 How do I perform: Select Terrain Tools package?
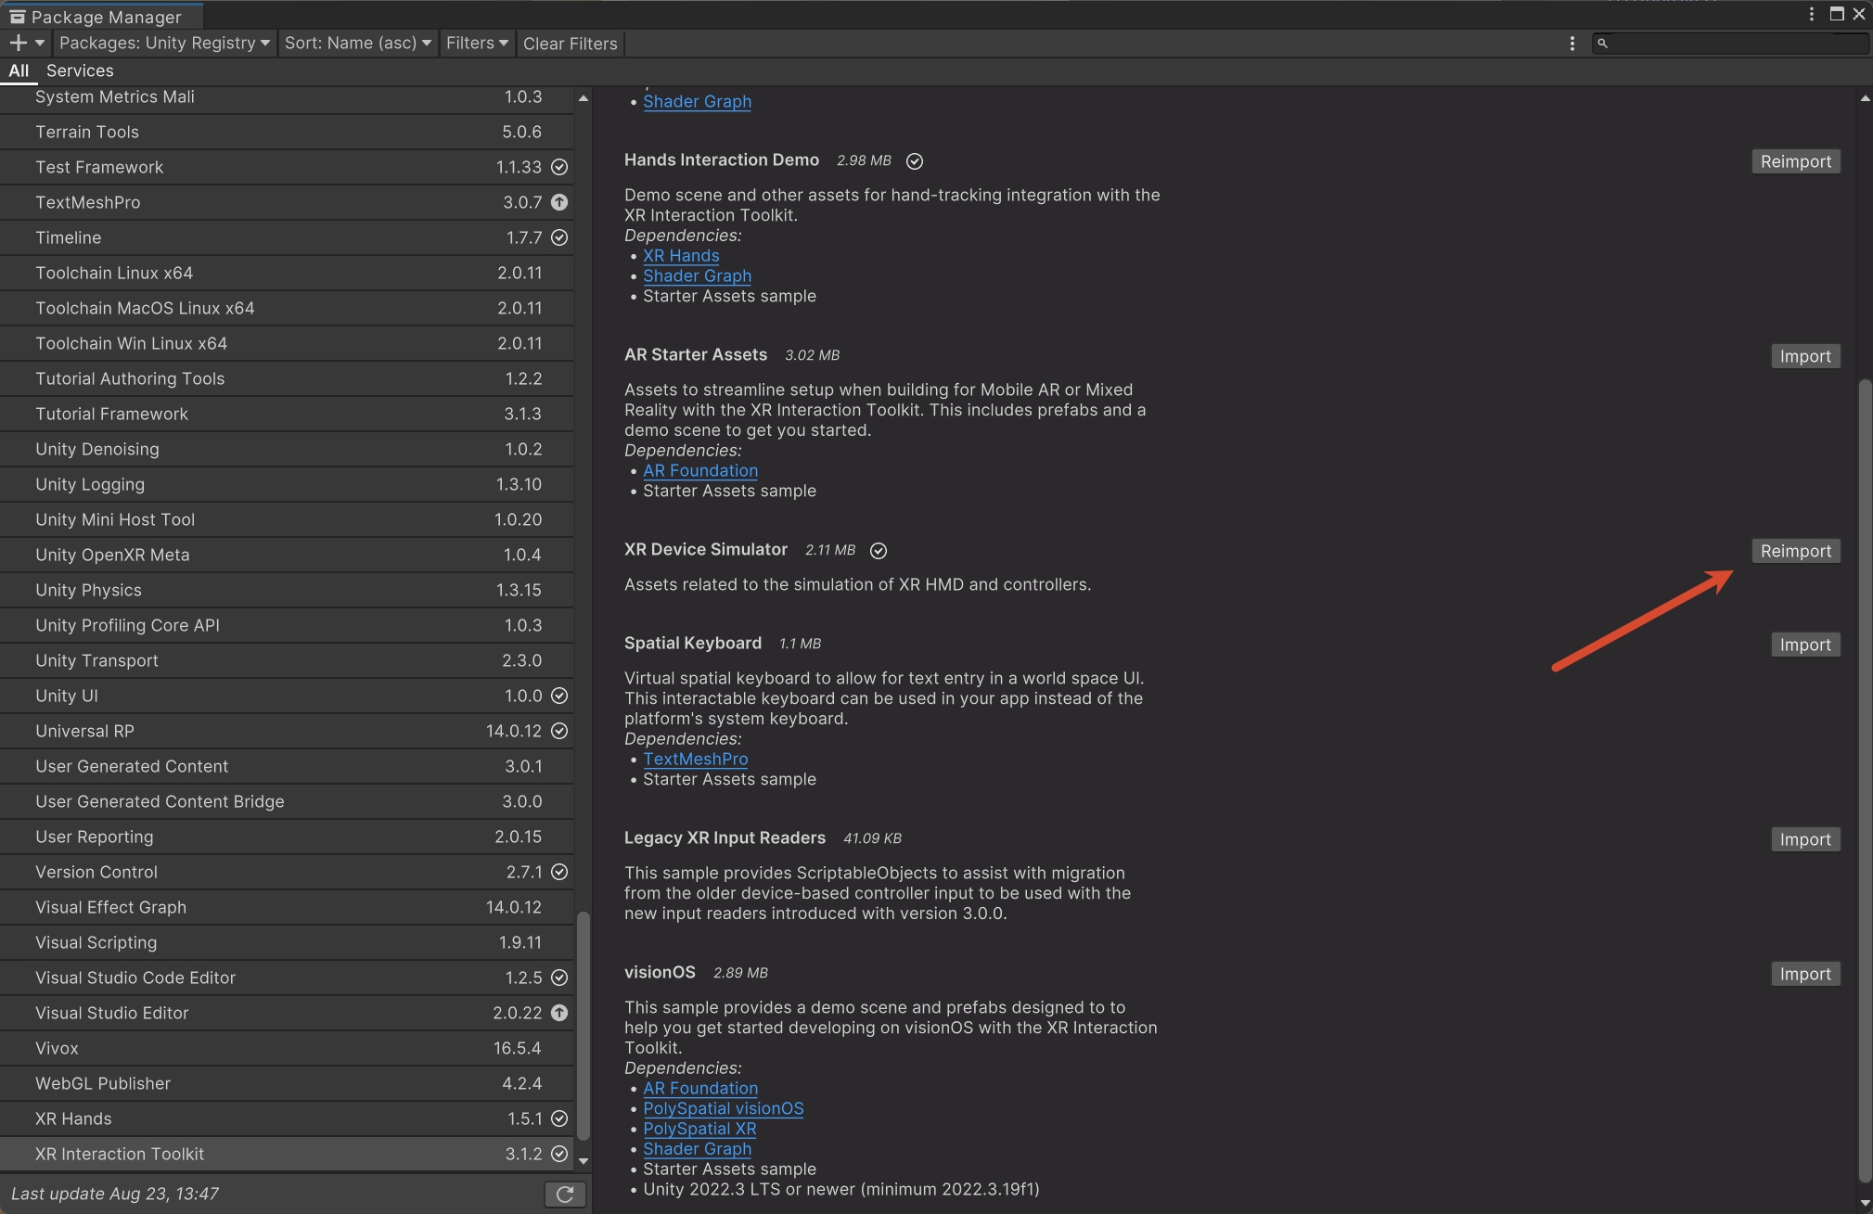(x=287, y=132)
